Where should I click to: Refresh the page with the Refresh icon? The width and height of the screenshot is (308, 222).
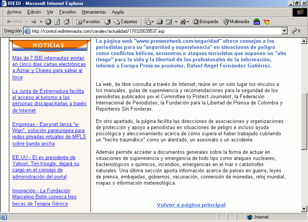pos(57,22)
